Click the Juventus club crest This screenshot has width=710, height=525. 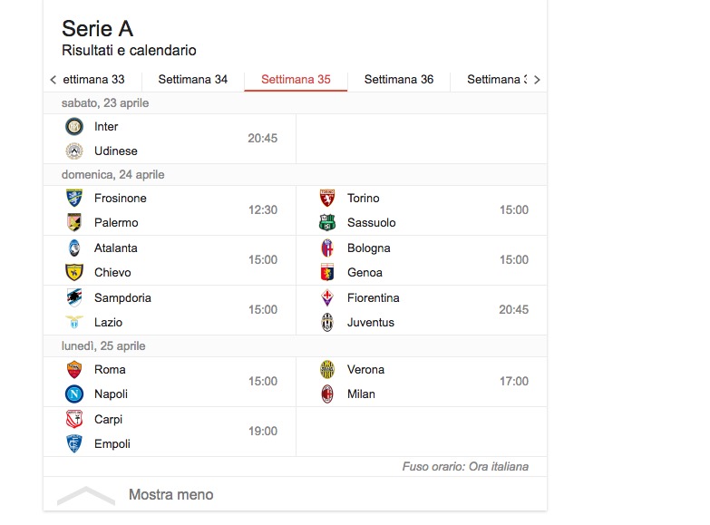tap(327, 323)
